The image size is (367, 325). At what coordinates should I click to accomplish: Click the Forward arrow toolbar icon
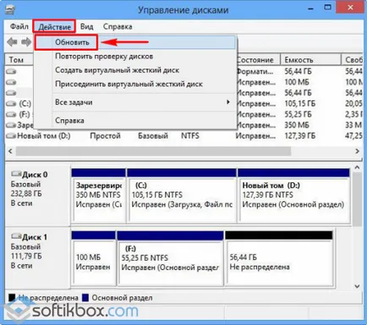[x=26, y=42]
